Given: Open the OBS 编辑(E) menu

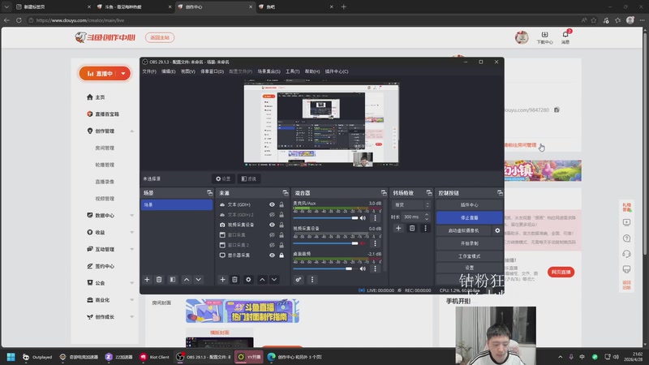Looking at the screenshot, I should (x=169, y=71).
